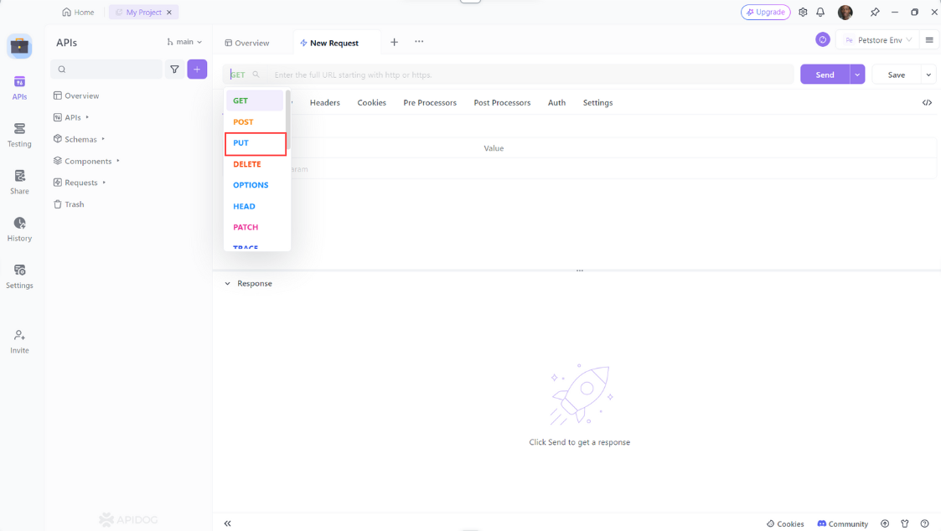The image size is (941, 531).
Task: Add a new tab with plus icon
Action: 395,42
